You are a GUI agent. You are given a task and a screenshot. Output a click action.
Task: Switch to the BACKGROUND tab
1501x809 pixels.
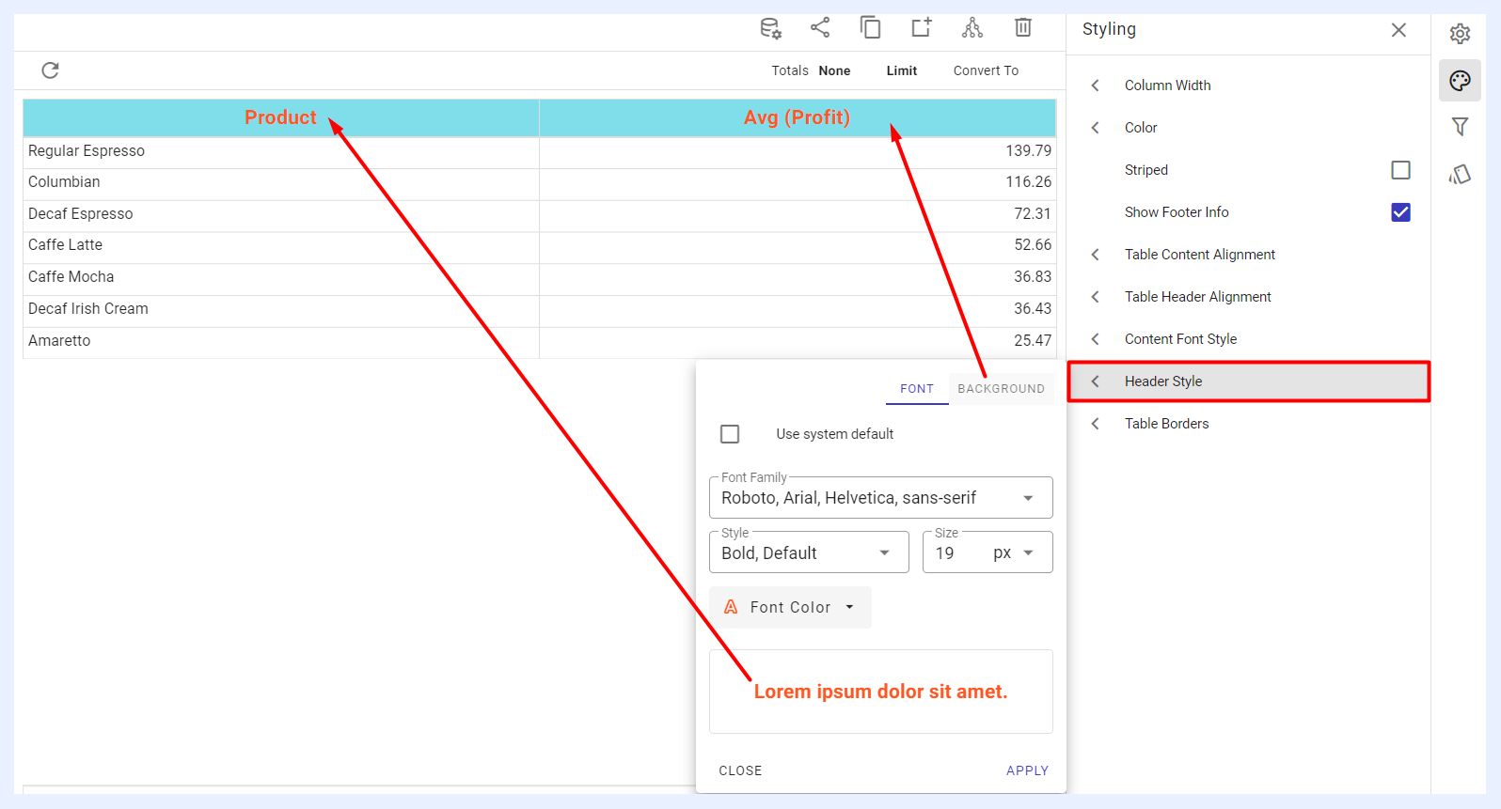click(x=1001, y=389)
